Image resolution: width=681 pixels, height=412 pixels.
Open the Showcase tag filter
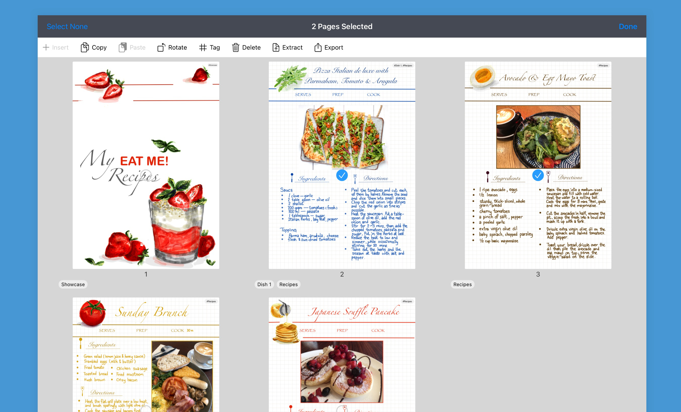pyautogui.click(x=73, y=284)
